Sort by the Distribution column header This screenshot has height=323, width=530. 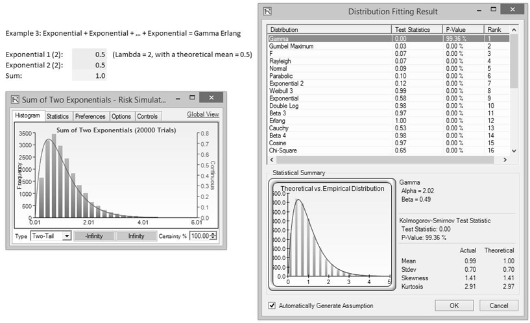point(330,30)
